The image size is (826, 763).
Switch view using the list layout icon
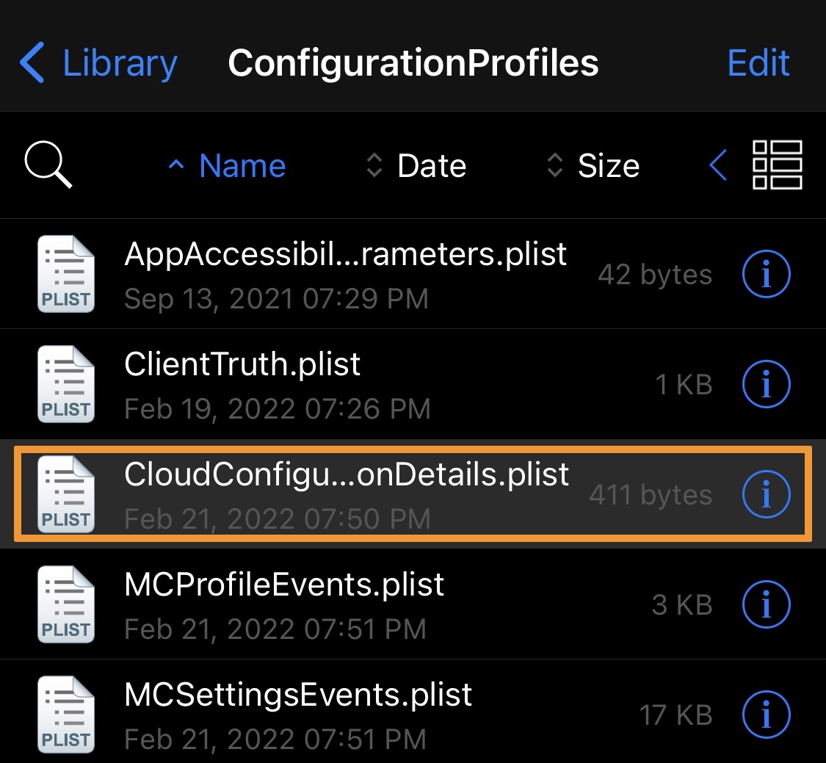[777, 164]
